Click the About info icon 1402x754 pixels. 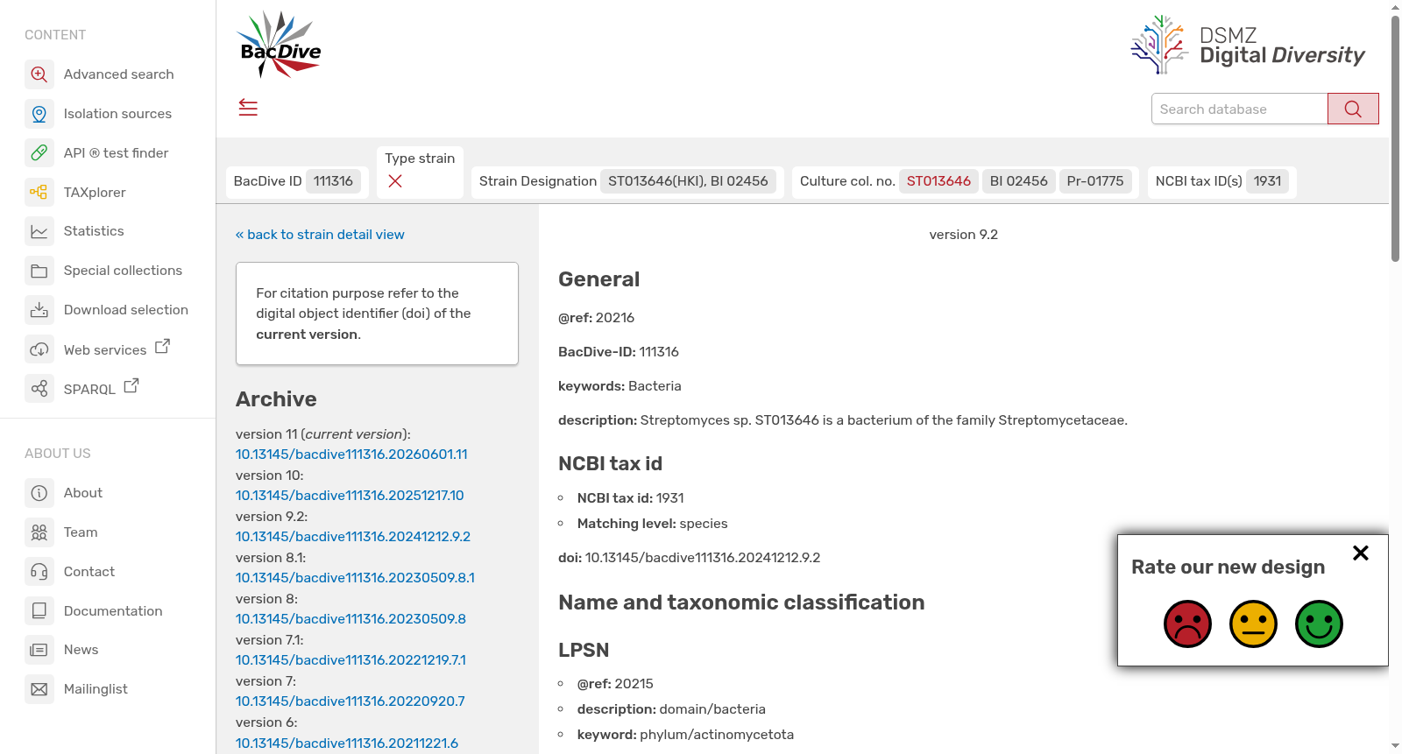[x=39, y=493]
